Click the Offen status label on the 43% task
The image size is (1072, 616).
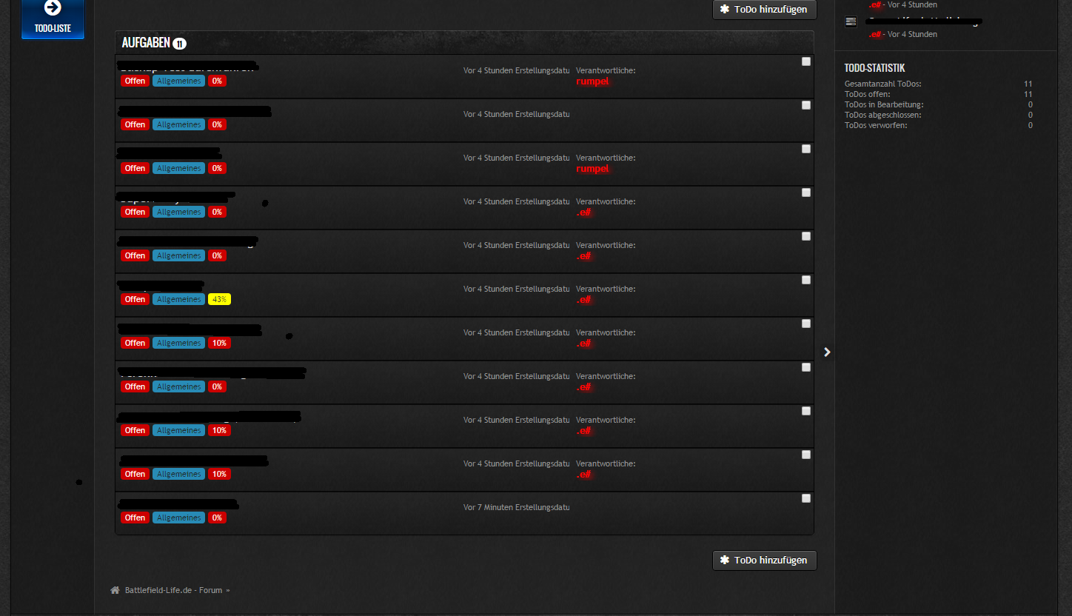(135, 299)
